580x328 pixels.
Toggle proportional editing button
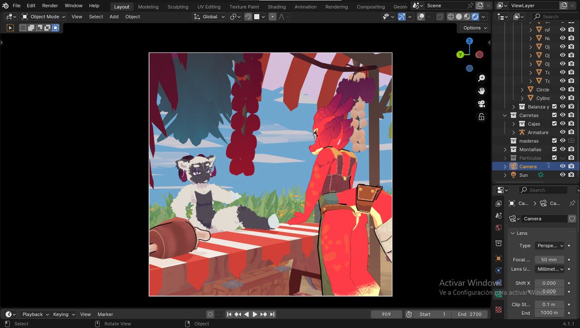[x=273, y=16]
